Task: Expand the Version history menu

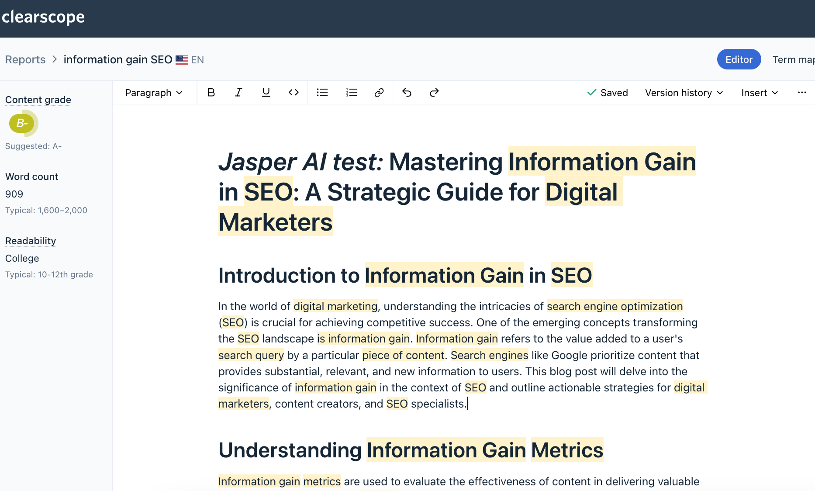Action: coord(684,93)
